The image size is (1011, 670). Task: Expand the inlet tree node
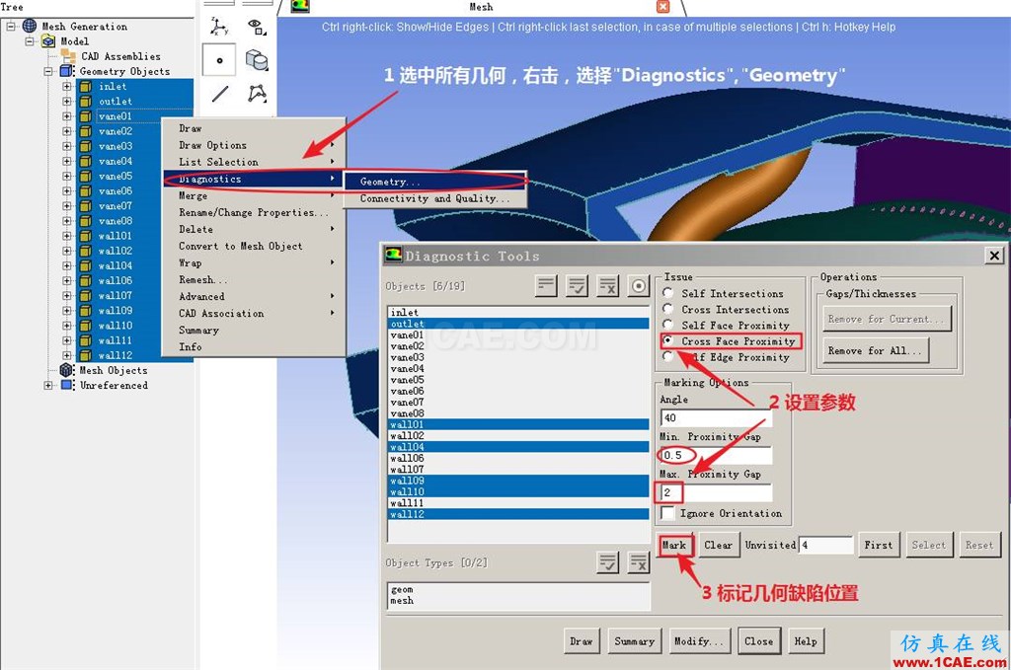click(67, 86)
